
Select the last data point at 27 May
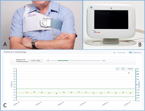[131, 93]
